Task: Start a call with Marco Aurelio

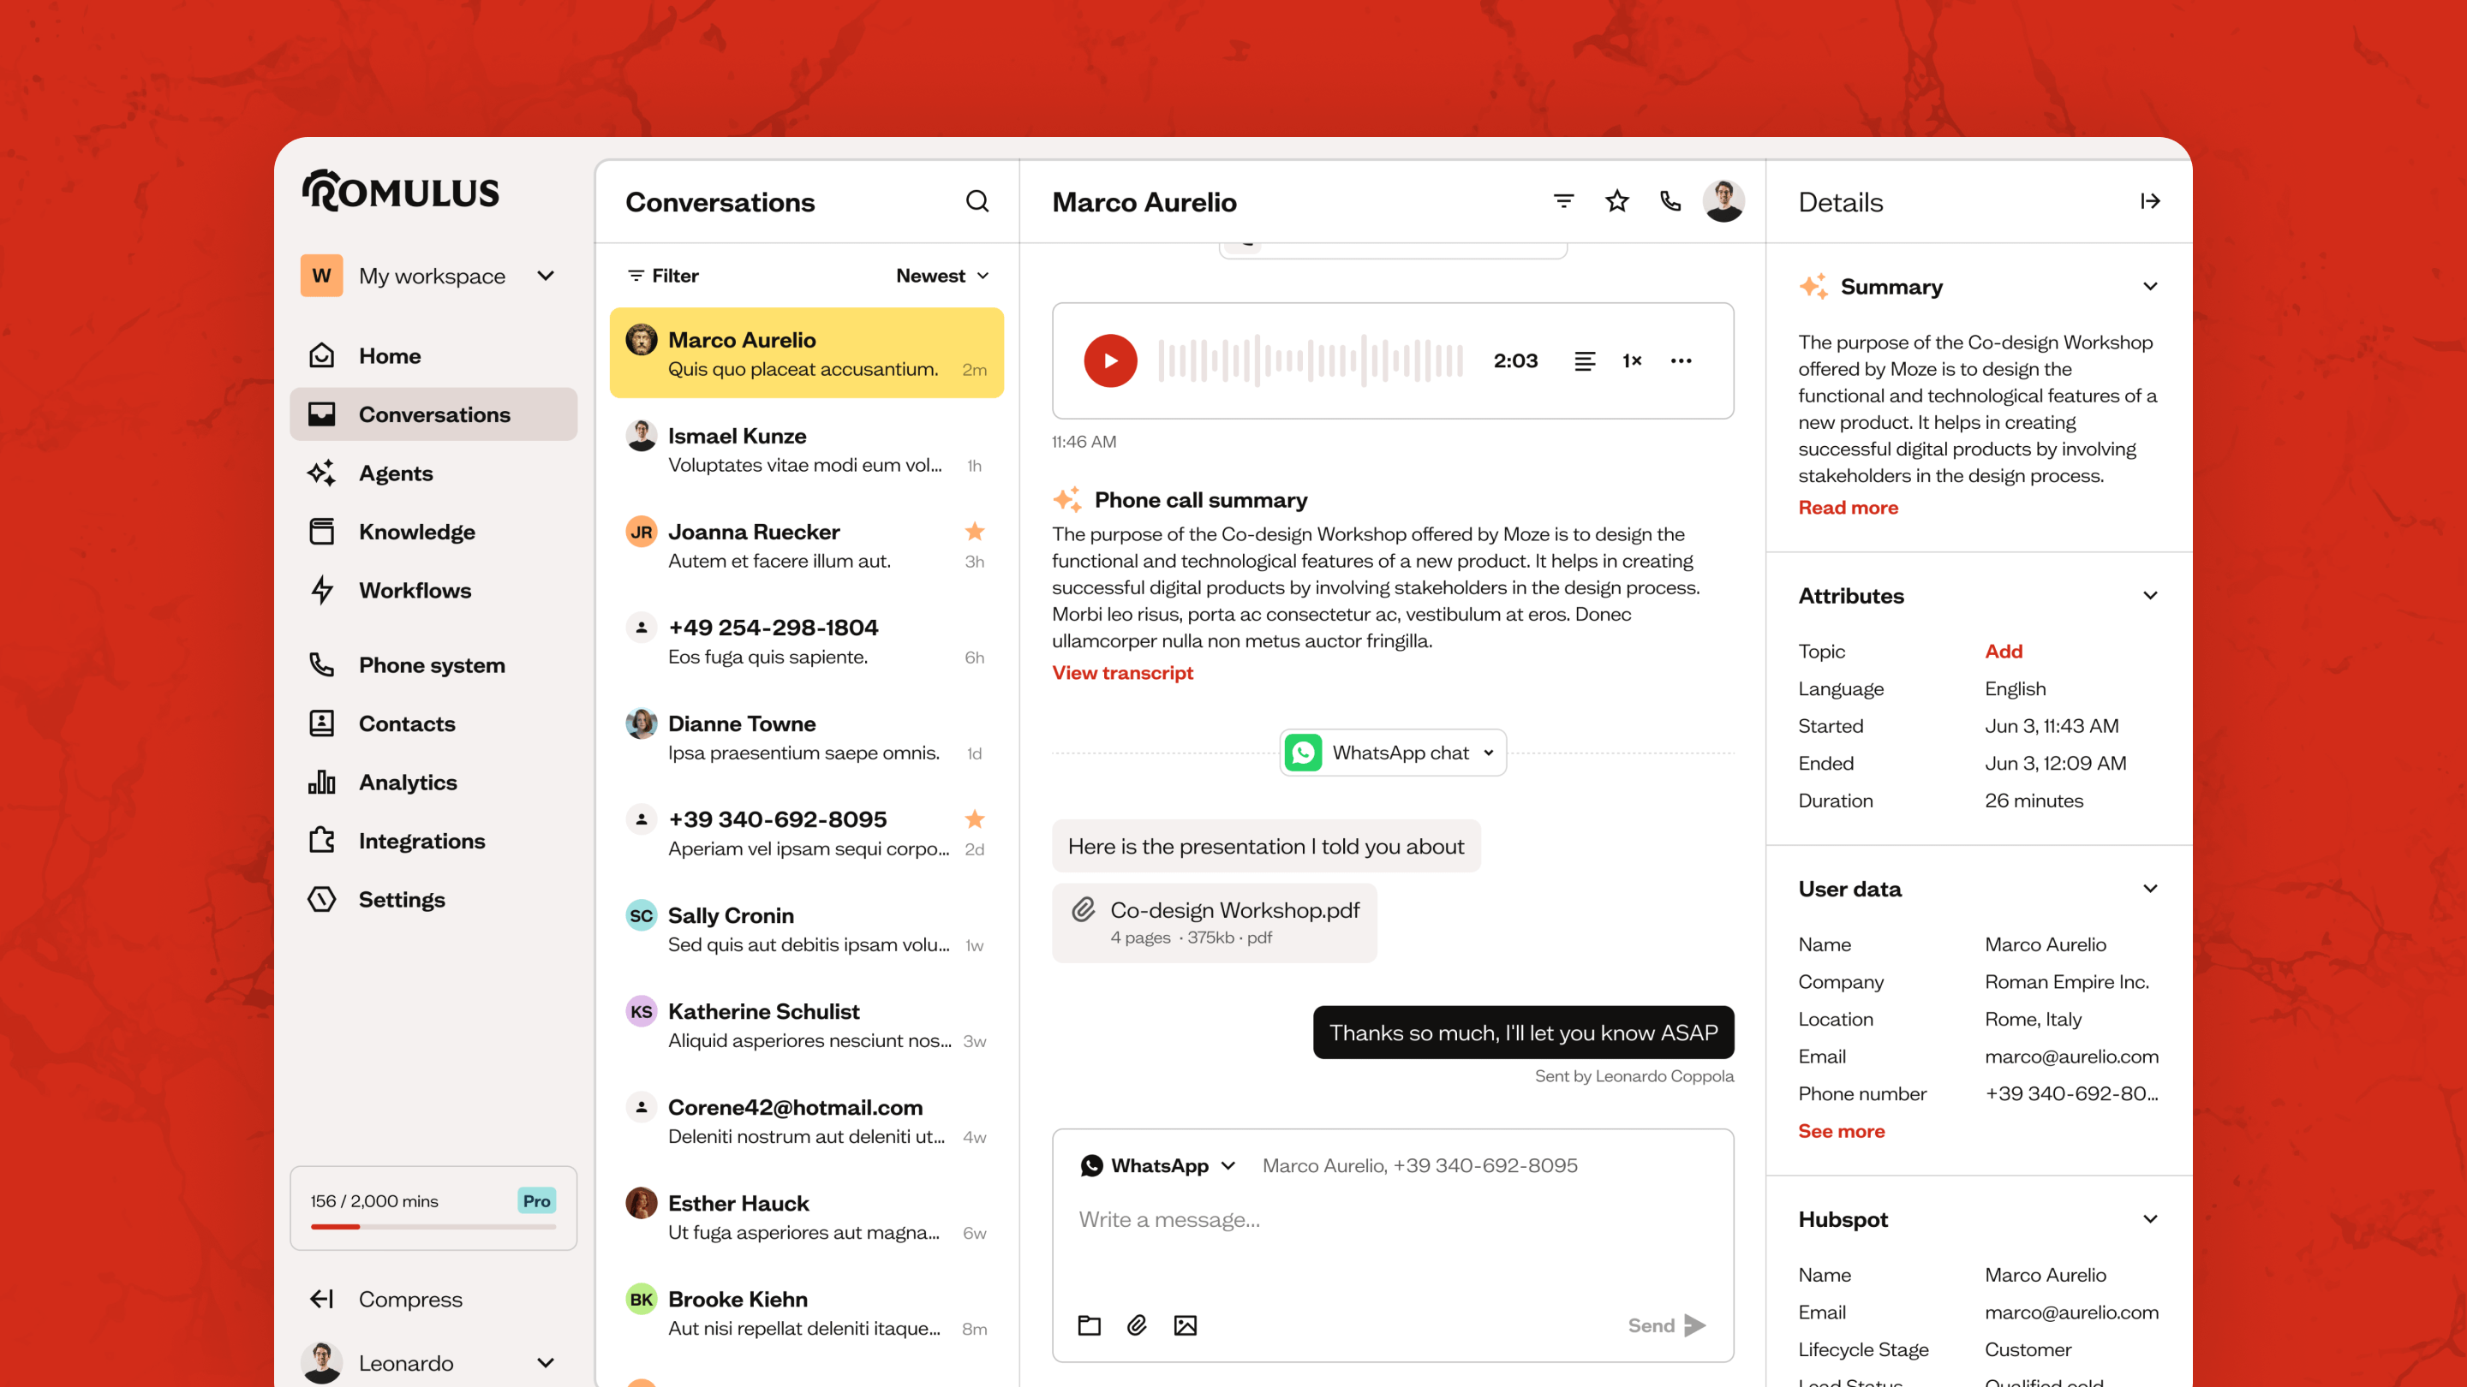Action: (x=1670, y=201)
